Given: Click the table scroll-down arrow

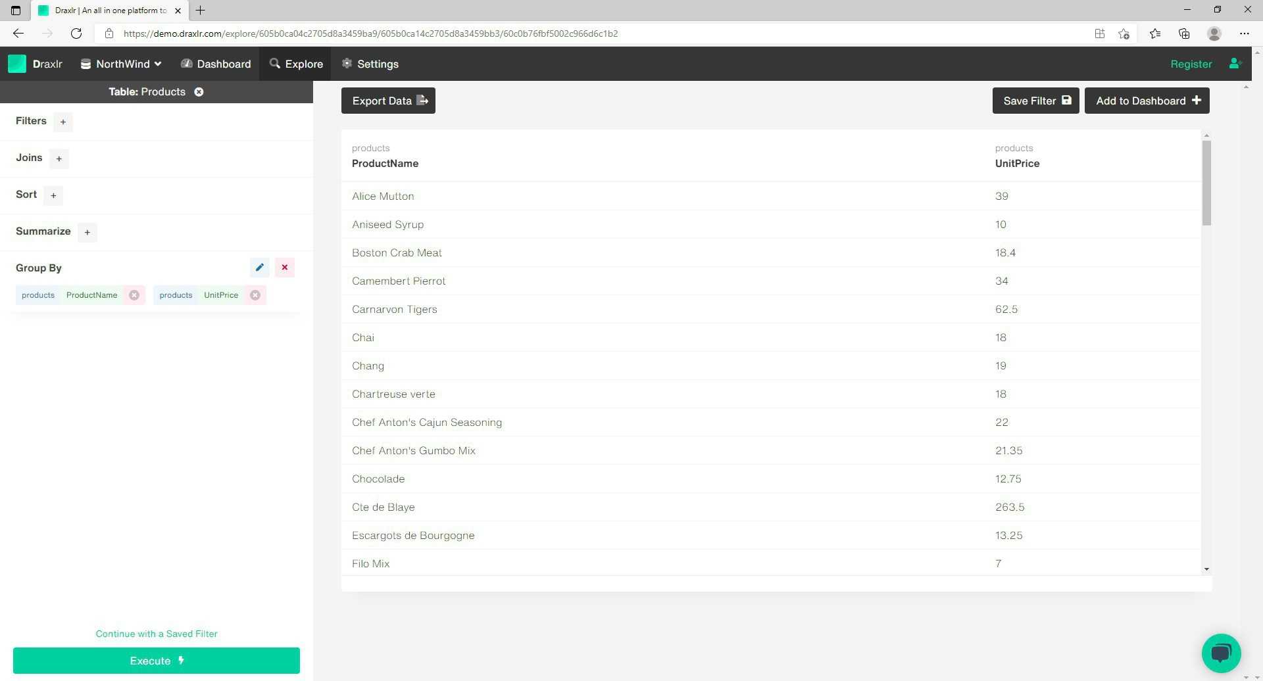Looking at the screenshot, I should tap(1206, 569).
